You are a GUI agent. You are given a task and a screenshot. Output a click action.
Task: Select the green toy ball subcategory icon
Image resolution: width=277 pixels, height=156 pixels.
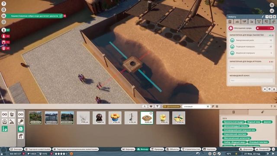(x=21, y=129)
